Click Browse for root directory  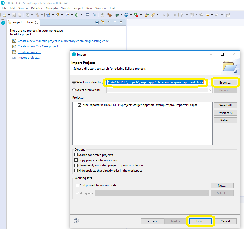coord(225,83)
